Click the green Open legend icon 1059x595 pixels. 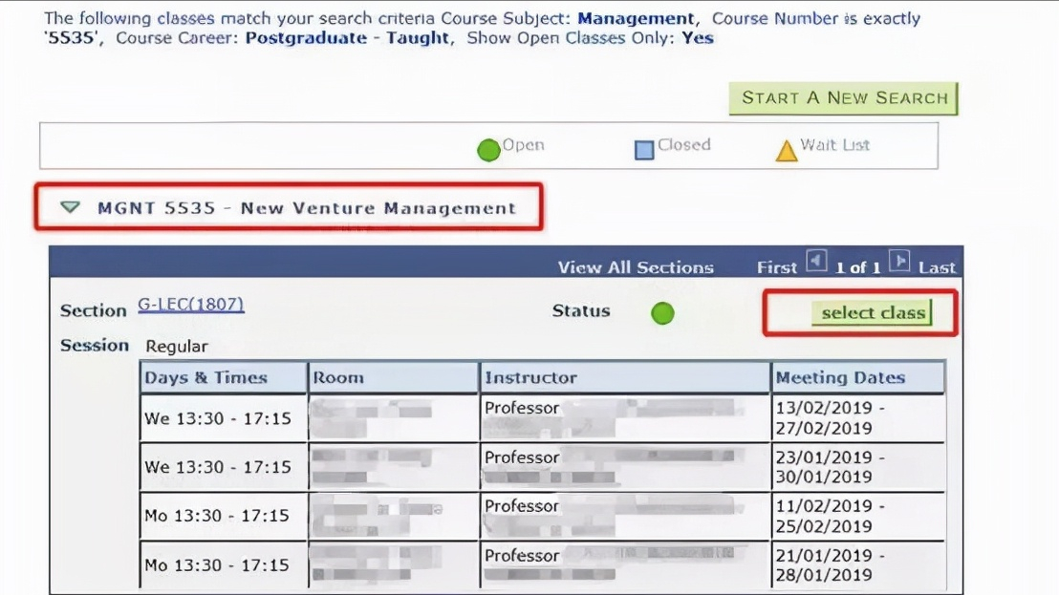point(489,150)
